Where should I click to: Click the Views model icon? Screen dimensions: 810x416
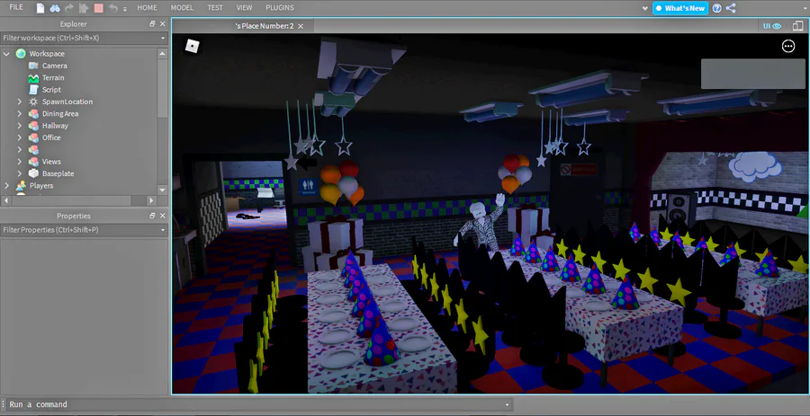pos(33,162)
